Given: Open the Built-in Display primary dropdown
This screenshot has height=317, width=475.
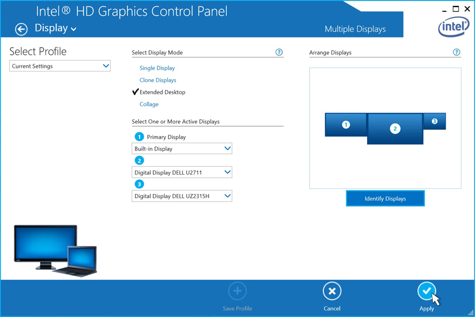Looking at the screenshot, I should point(182,148).
